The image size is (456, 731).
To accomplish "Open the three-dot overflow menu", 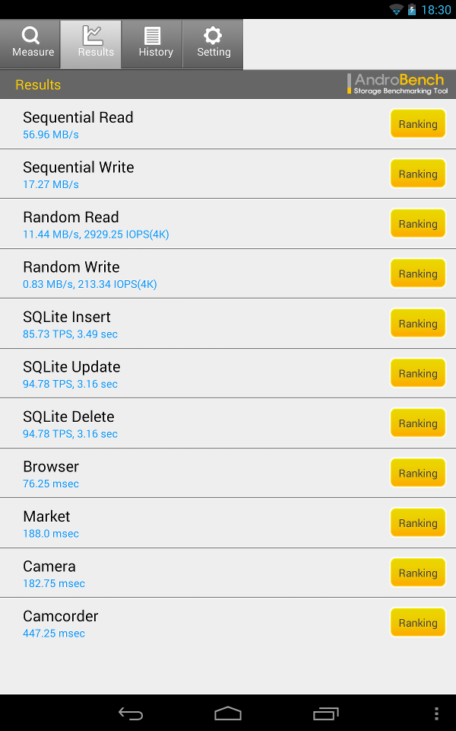I will [436, 713].
